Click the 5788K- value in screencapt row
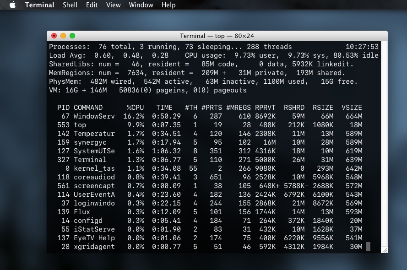Screen dimensions: 407x270 [296, 186]
